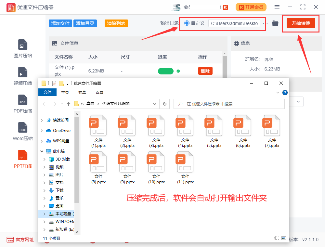Viewport: 325px width, 247px height.
Task: Open the Explorer 主页 tab
Action: [x=65, y=92]
